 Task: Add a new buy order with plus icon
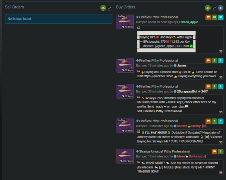coord(221,8)
